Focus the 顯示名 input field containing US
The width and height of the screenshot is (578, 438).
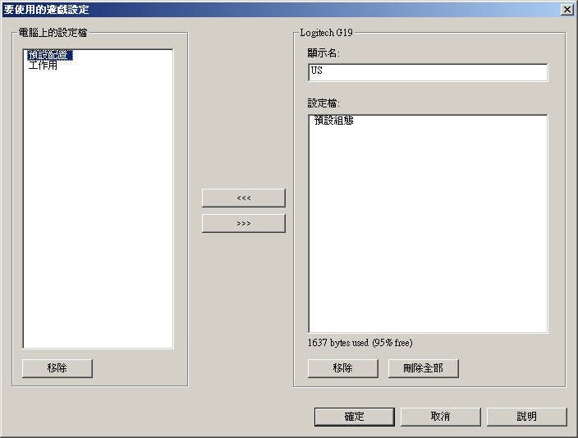pos(428,72)
